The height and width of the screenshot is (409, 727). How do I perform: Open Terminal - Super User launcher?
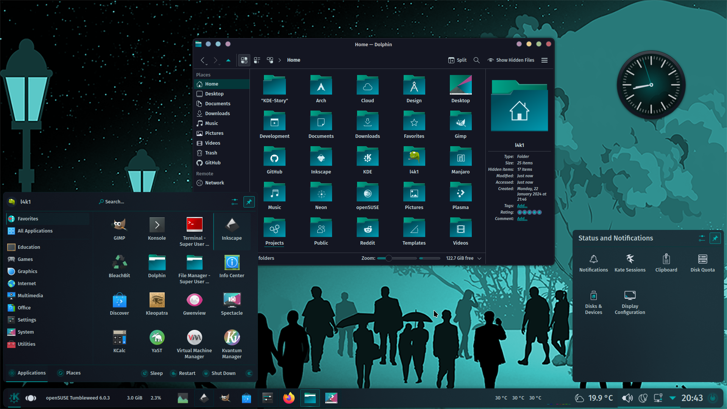click(x=194, y=232)
